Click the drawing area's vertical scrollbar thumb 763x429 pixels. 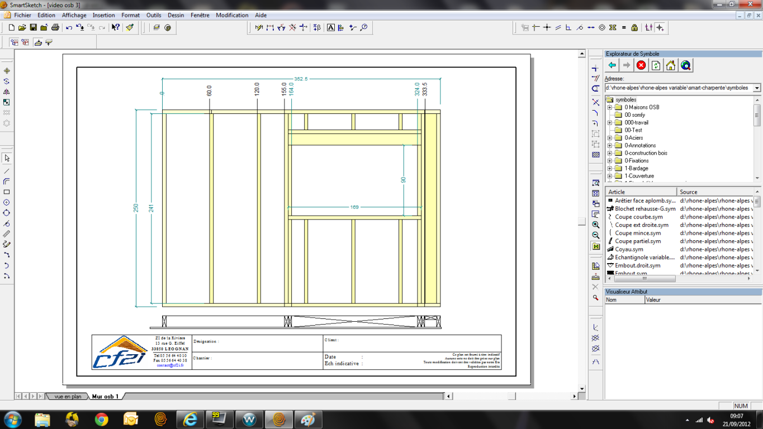click(582, 221)
